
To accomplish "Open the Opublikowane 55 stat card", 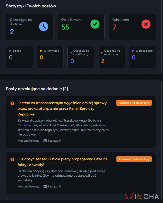I will coord(81,27).
